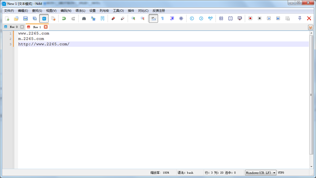Expand the tab list chevron button

[x=311, y=27]
